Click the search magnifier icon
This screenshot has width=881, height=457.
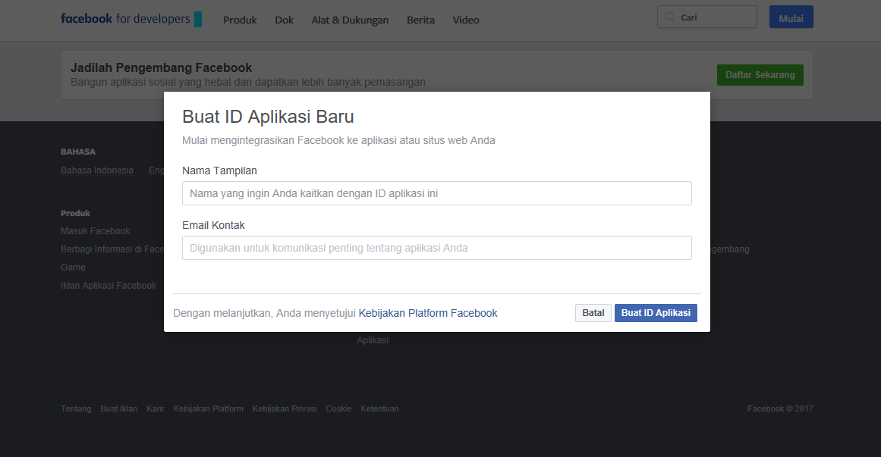point(670,17)
